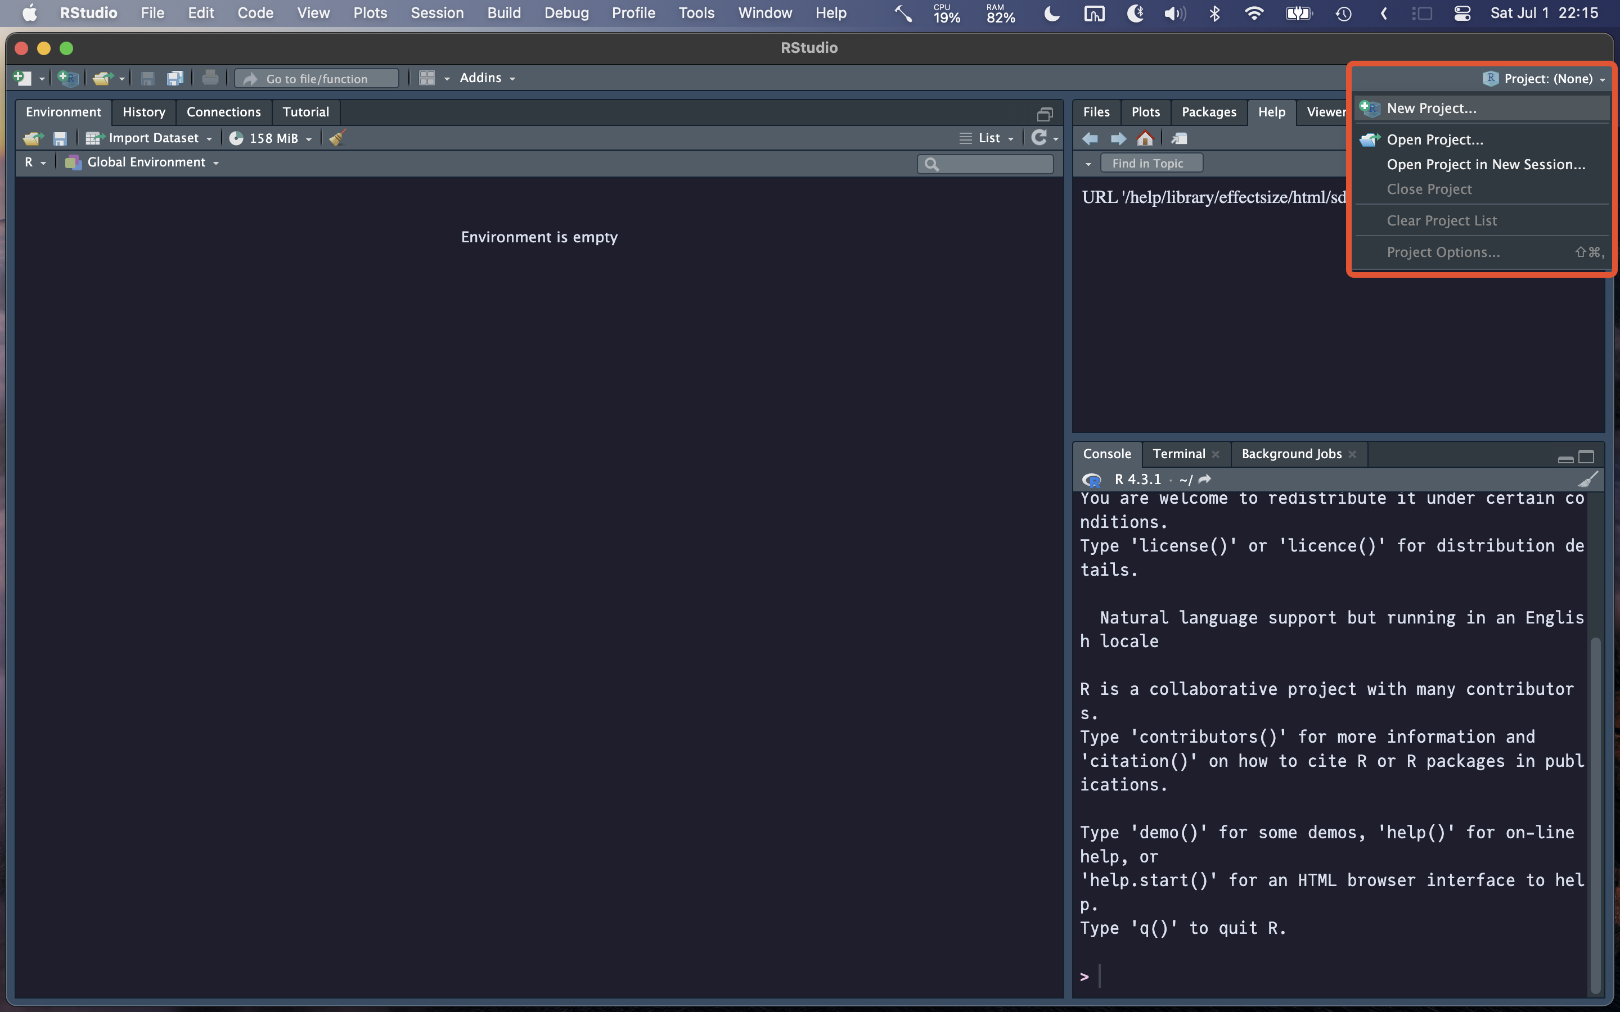Click the Help pane home icon
Image resolution: width=1620 pixels, height=1012 pixels.
pyautogui.click(x=1145, y=138)
